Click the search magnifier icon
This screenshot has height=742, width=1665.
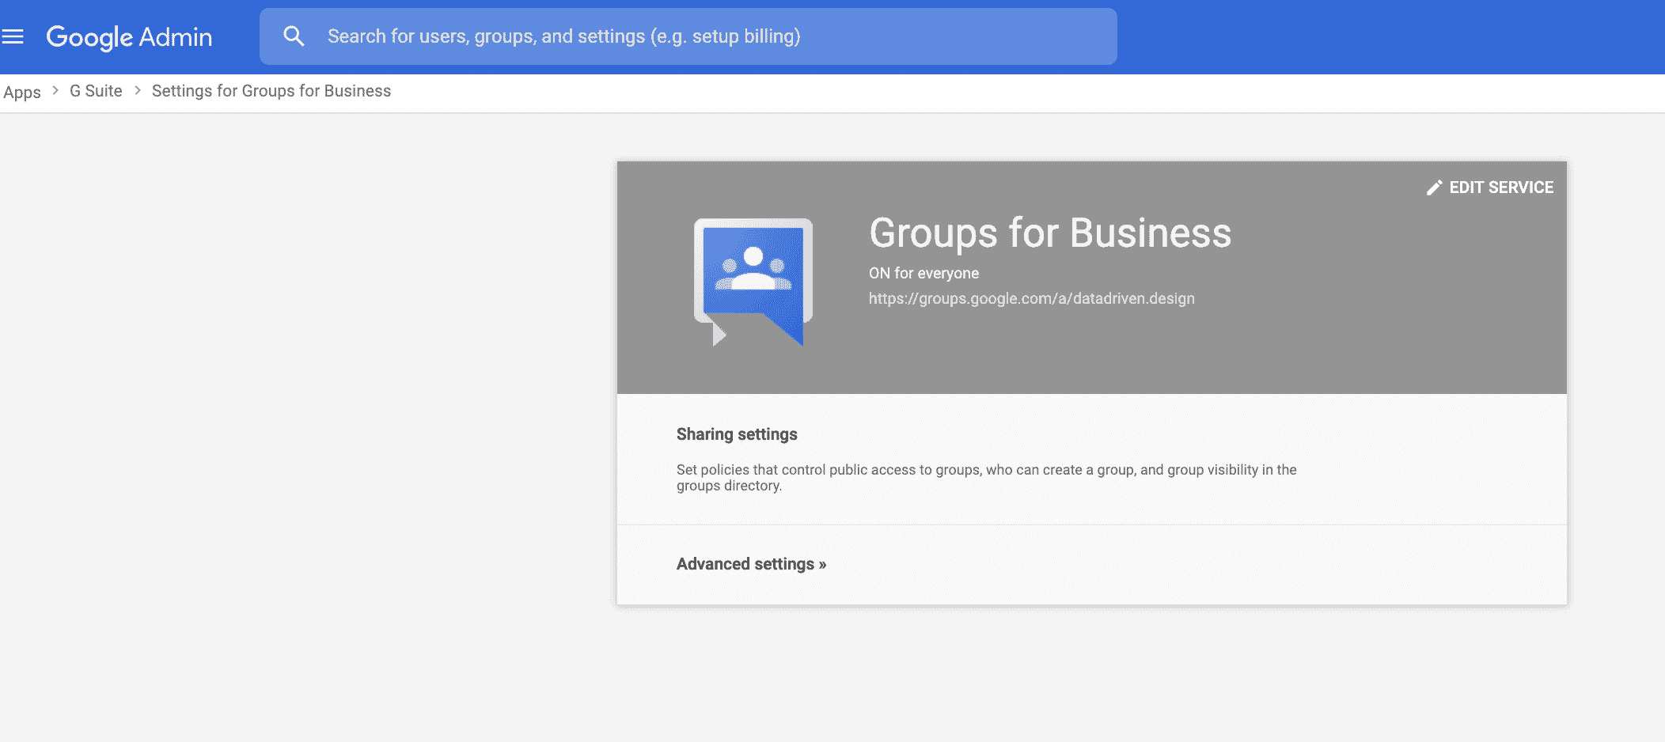[294, 36]
